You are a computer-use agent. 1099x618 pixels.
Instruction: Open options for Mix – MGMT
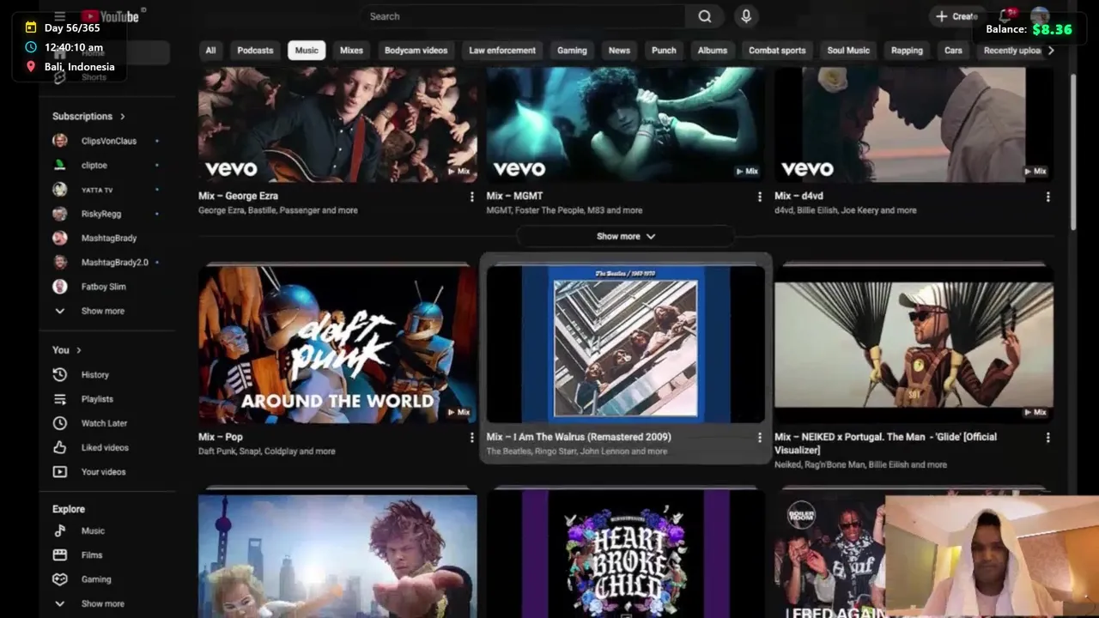click(x=759, y=197)
